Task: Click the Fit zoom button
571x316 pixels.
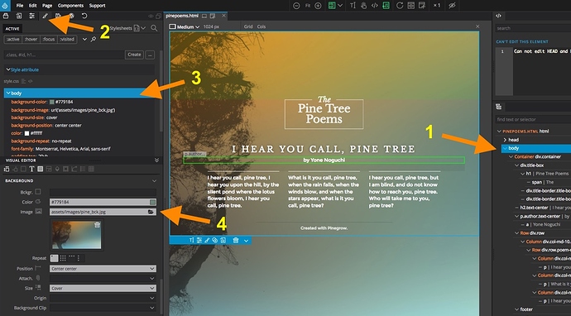Action: click(307, 6)
